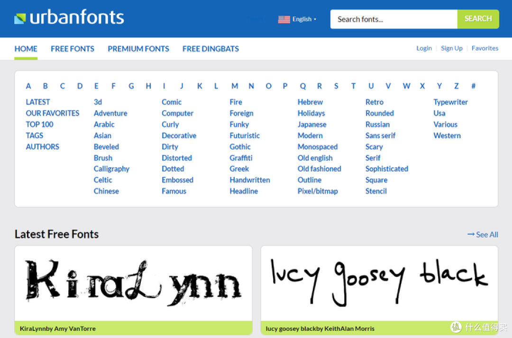Image resolution: width=512 pixels, height=338 pixels.
Task: Select the Gothic font category
Action: 240,146
